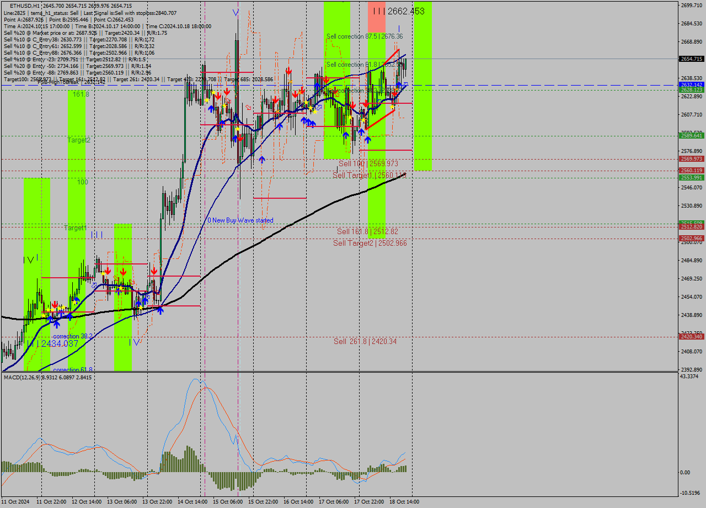The height and width of the screenshot is (508, 706).
Task: Click the red price tag 2569.973 on axis
Action: [691, 159]
